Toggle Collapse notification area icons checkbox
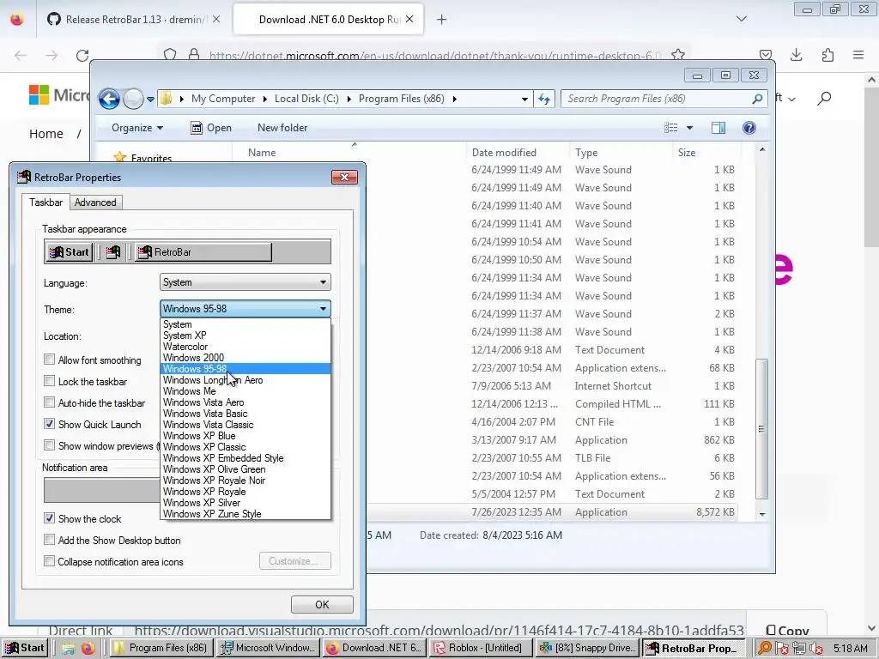This screenshot has height=659, width=879. point(49,561)
